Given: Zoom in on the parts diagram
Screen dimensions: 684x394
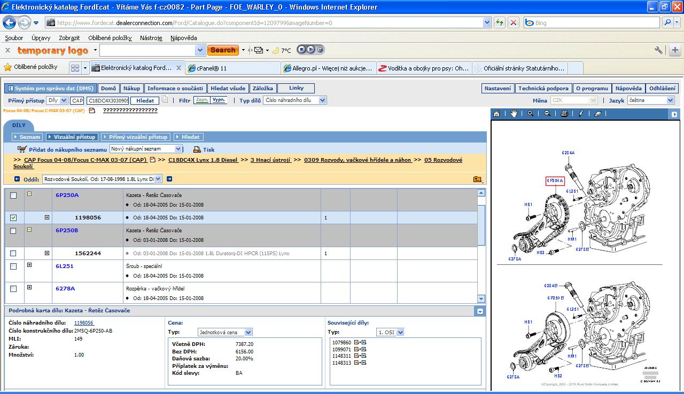Looking at the screenshot, I should 530,114.
